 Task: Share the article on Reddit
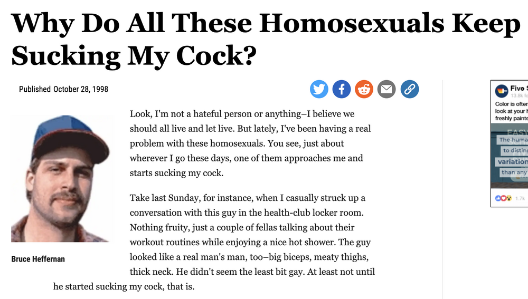coord(364,89)
